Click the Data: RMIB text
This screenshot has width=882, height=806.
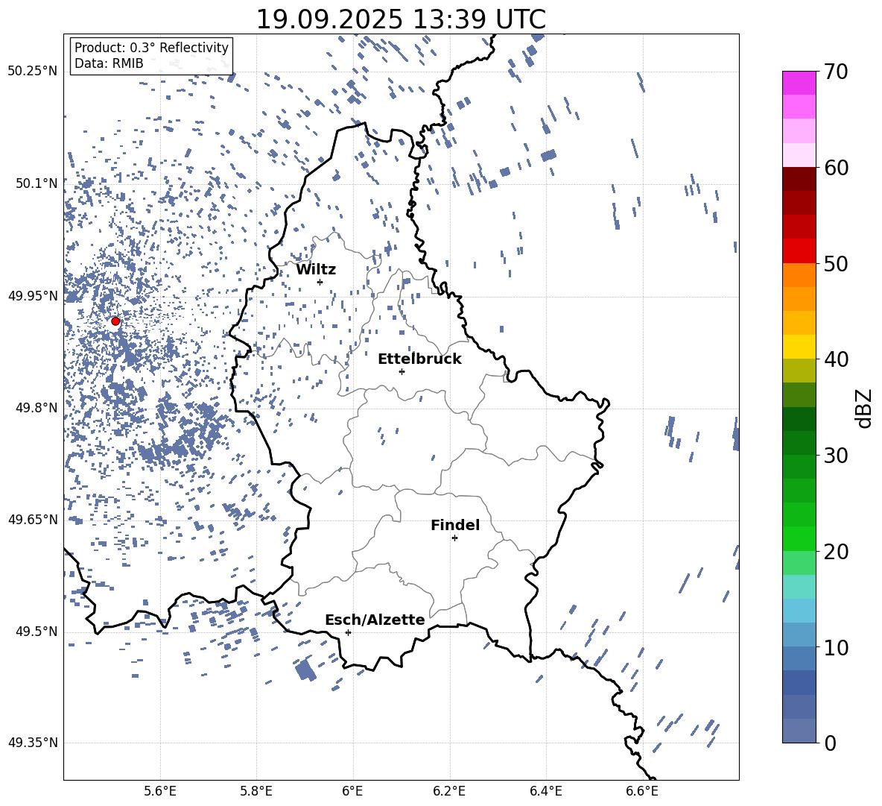pos(109,63)
